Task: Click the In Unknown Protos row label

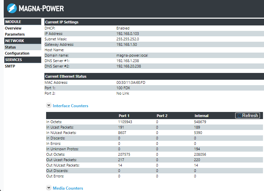Action: click(62, 149)
